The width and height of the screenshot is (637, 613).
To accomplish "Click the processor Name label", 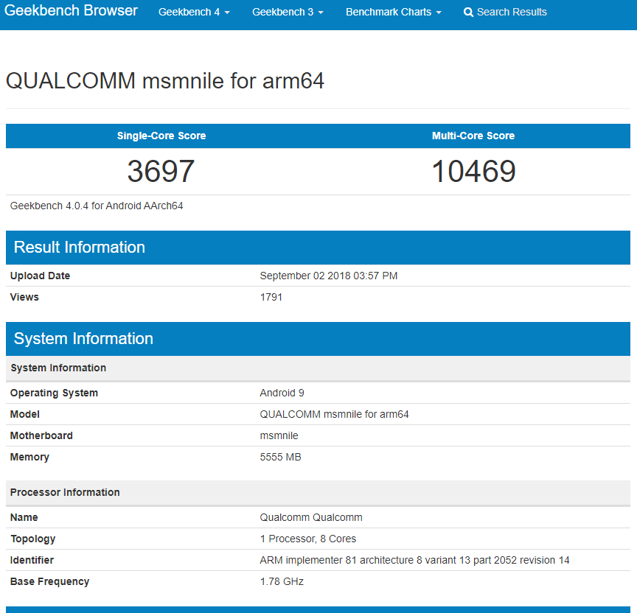I will [x=24, y=518].
